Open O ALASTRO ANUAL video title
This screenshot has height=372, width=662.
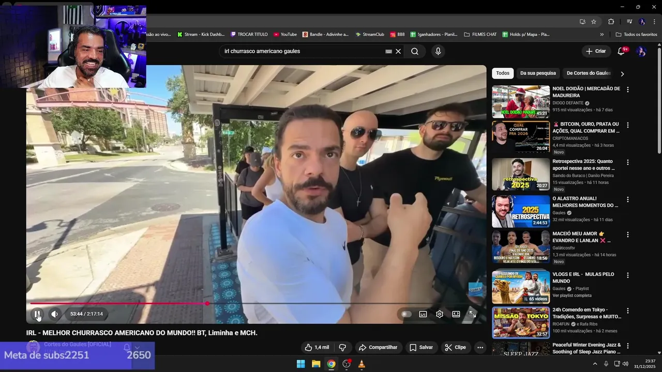[585, 202]
